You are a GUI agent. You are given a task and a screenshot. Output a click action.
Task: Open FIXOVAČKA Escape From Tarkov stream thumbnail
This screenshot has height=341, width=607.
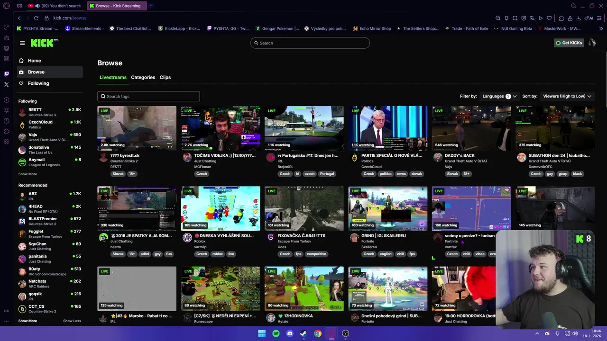(x=304, y=208)
